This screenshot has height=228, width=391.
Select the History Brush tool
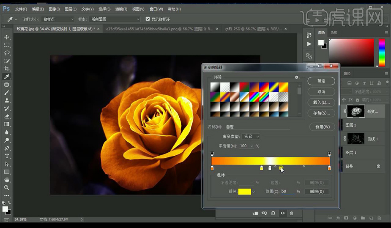[7, 108]
